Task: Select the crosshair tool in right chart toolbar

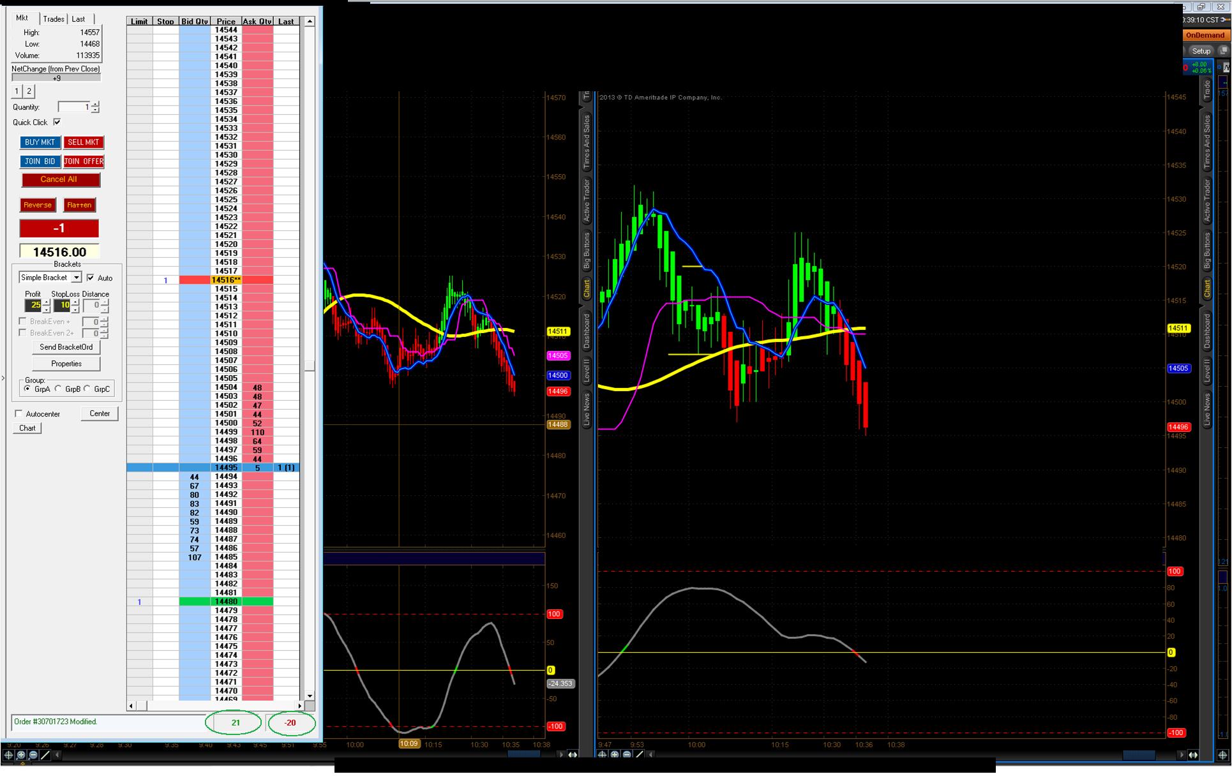Action: (602, 755)
